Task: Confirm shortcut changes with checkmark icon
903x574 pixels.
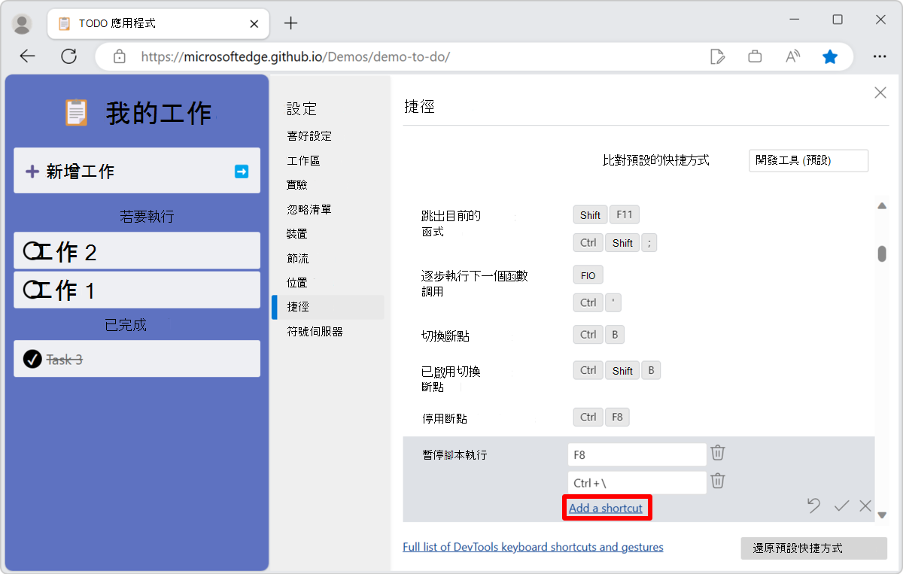Action: click(x=841, y=506)
